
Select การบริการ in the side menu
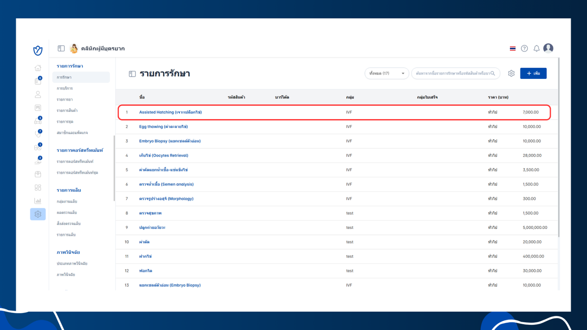65,88
